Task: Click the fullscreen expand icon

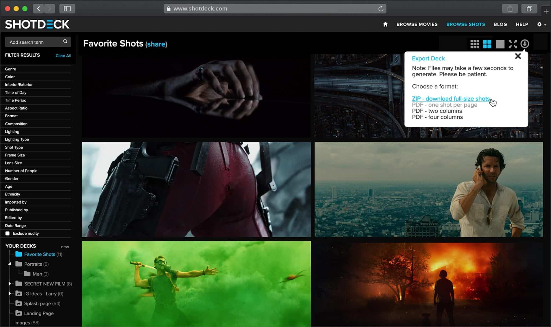Action: coord(513,43)
